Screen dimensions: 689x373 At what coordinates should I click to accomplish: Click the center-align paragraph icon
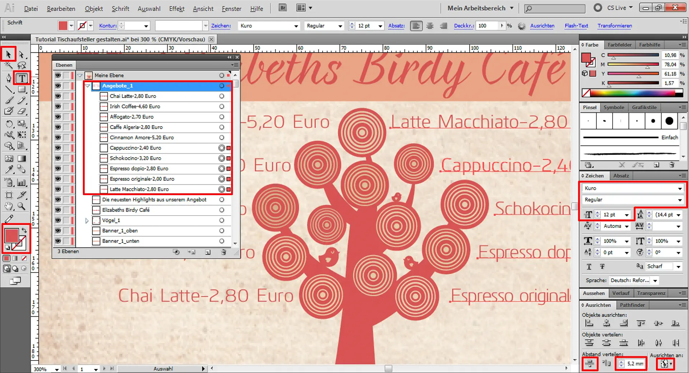point(430,26)
